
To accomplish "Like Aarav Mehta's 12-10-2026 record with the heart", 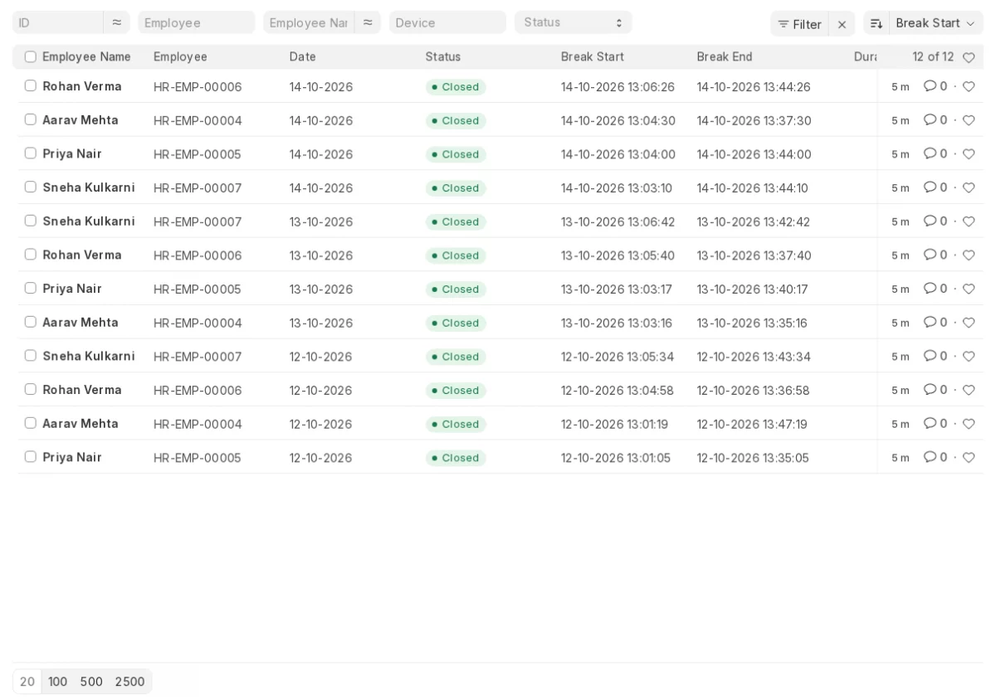I will tap(969, 424).
